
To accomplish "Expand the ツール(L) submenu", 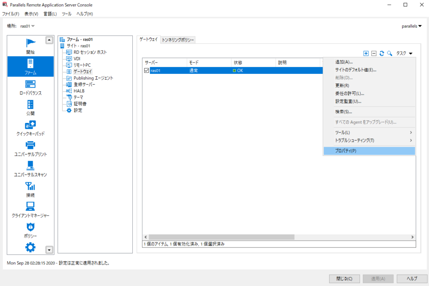I will 369,133.
